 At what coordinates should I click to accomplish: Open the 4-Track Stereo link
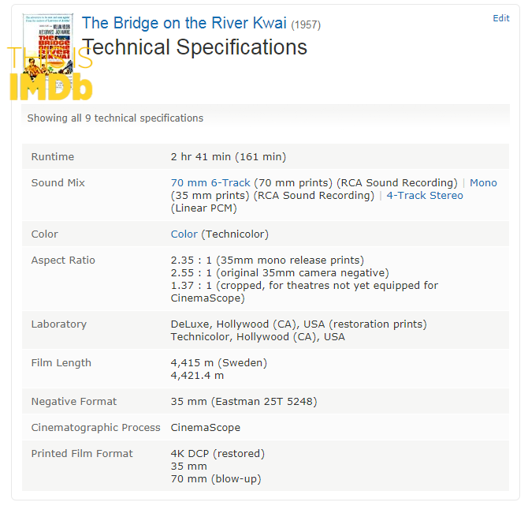click(425, 195)
